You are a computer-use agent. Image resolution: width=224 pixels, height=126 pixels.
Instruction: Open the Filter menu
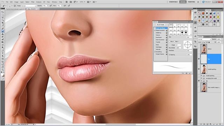click(x=33, y=2)
